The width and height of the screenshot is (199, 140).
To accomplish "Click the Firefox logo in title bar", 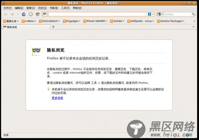I will point(4,3).
